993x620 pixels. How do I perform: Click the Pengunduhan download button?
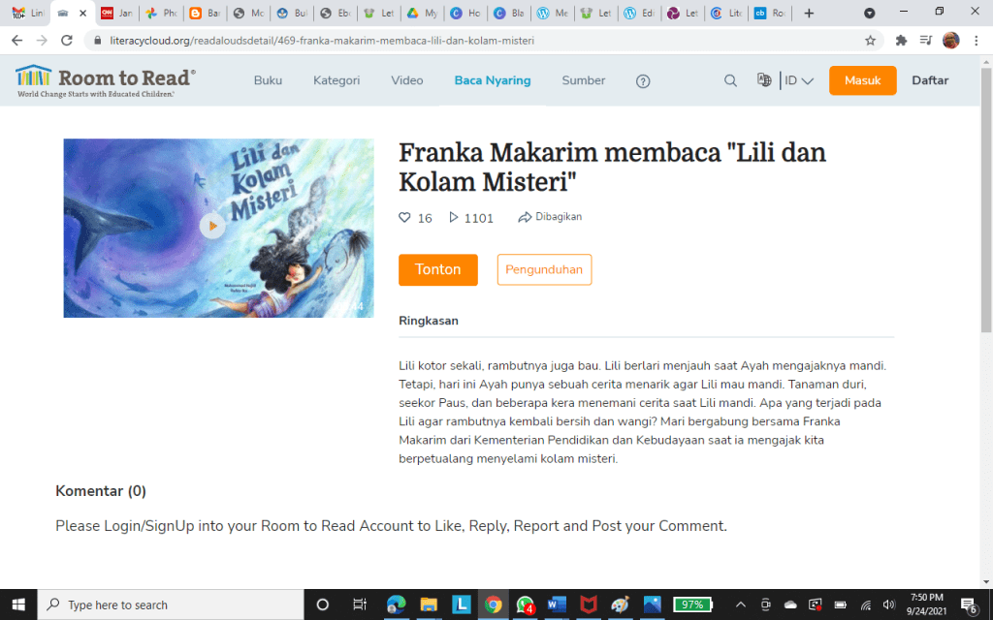[x=544, y=269]
